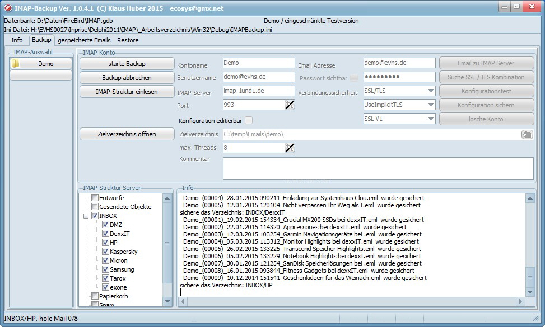Check the Papierkorb folder checkbox
Screen dimensions: 545x327
point(95,296)
